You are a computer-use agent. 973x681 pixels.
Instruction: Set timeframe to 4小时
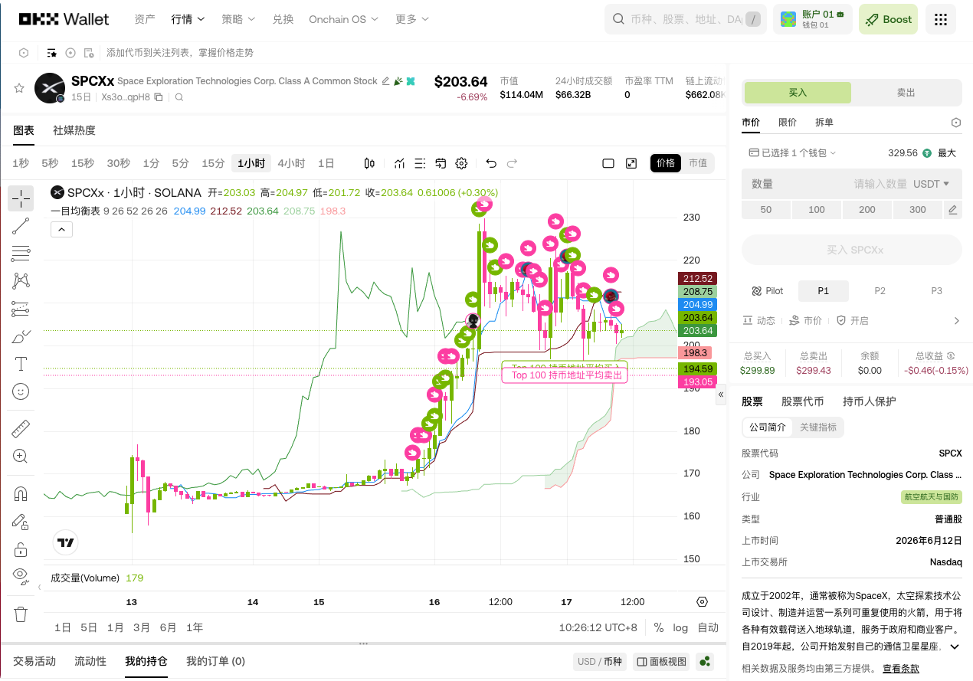pyautogui.click(x=291, y=163)
